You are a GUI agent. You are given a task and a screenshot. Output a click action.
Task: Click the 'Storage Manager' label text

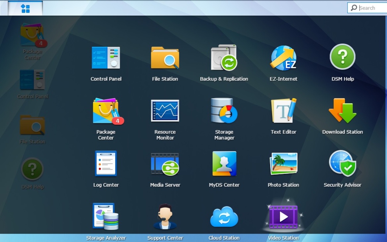click(224, 135)
